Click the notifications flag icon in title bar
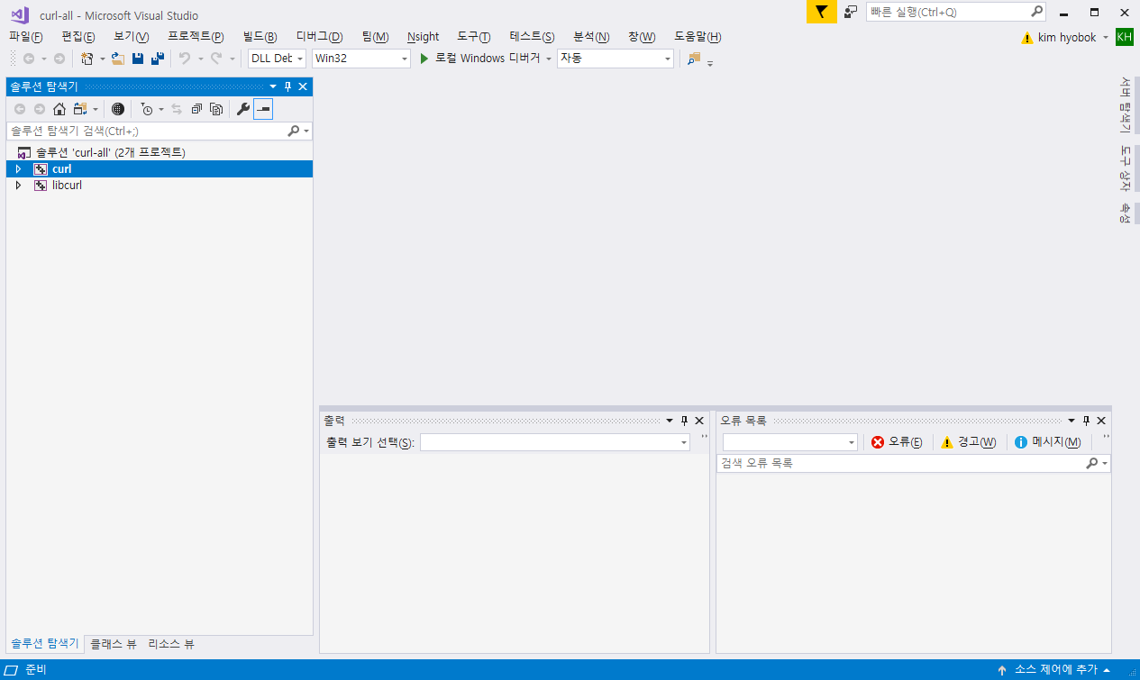Viewport: 1140px width, 680px height. 821,12
